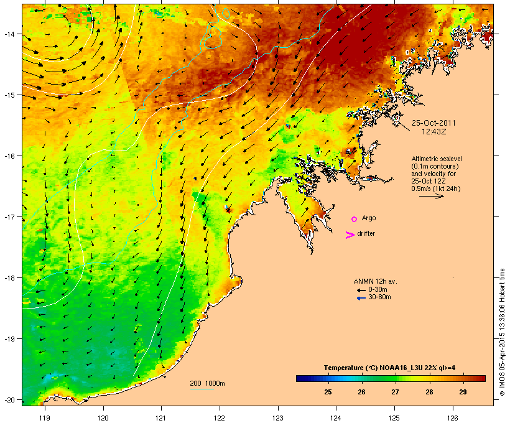
Task: Click the longitude axis label 123
Action: tap(278, 418)
